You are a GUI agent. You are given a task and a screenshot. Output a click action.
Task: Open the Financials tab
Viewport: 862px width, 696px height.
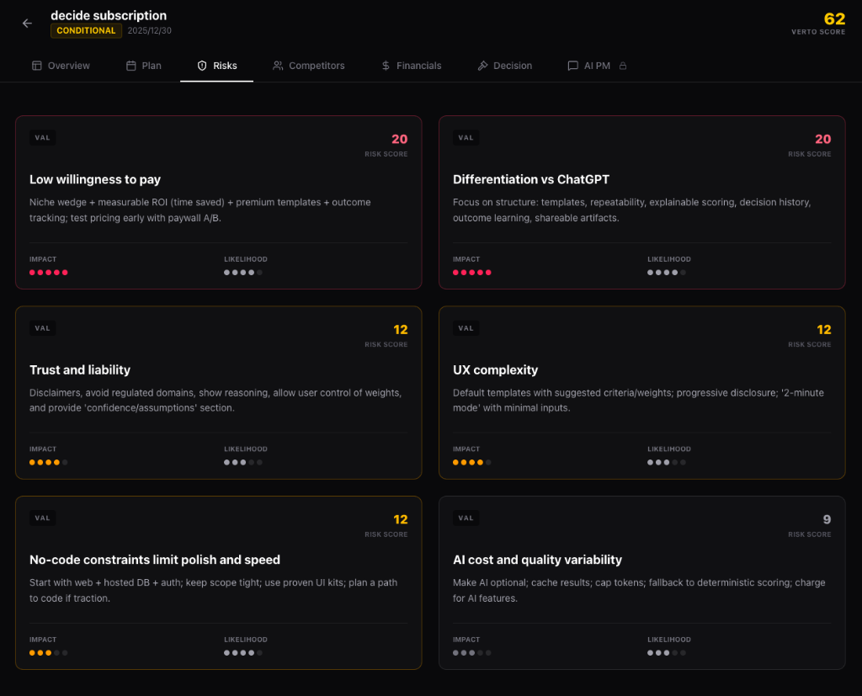click(411, 66)
